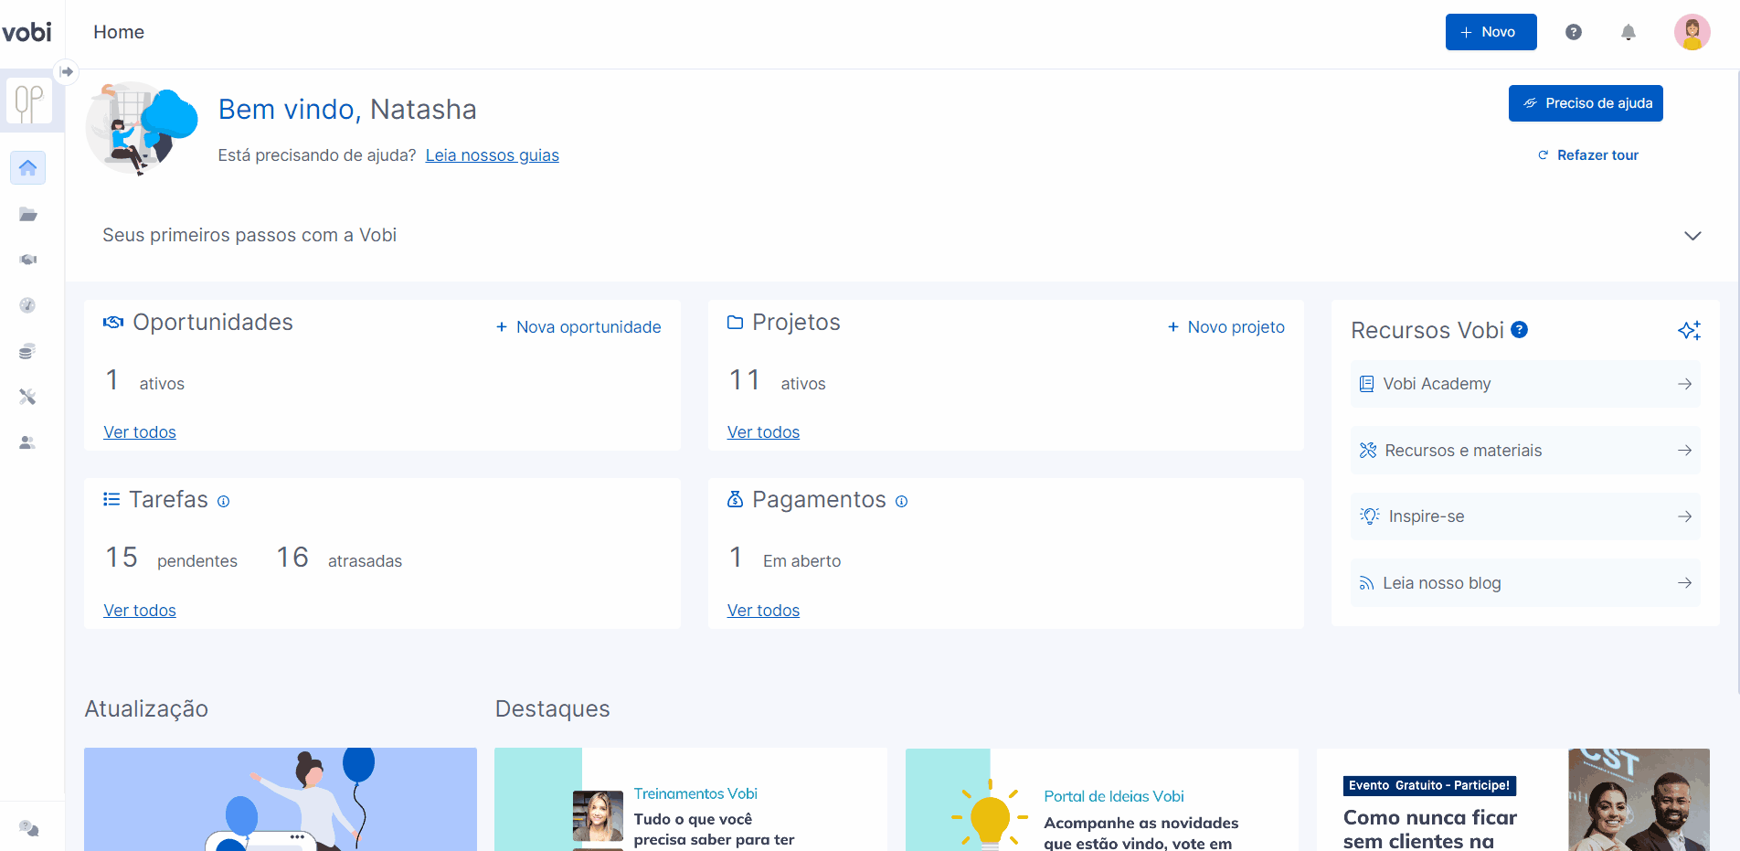Click the 1 ativos opportunities count
The height and width of the screenshot is (851, 1740).
click(x=144, y=380)
